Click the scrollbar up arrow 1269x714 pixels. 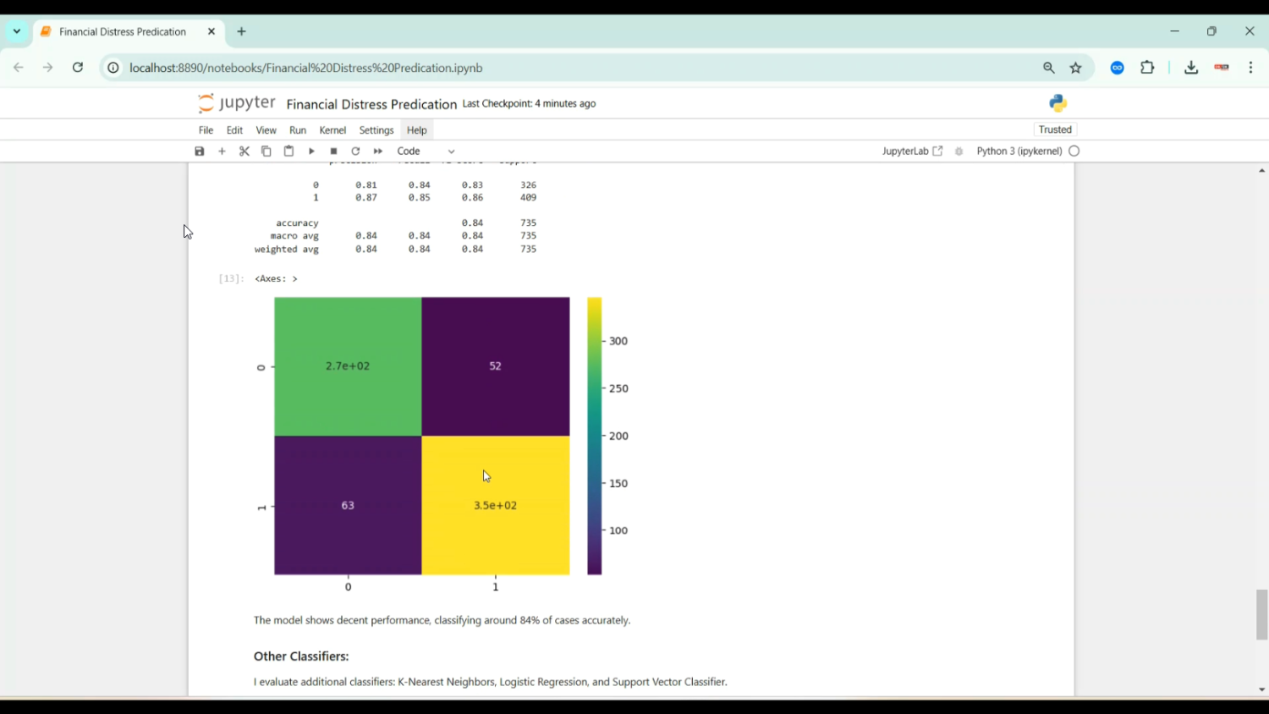[1261, 171]
